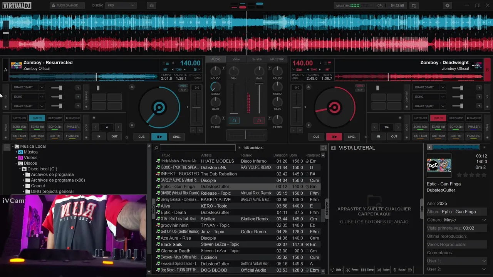The height and width of the screenshot is (277, 493).
Task: Click the FLOW DAMAGE user button
Action: 67,5
